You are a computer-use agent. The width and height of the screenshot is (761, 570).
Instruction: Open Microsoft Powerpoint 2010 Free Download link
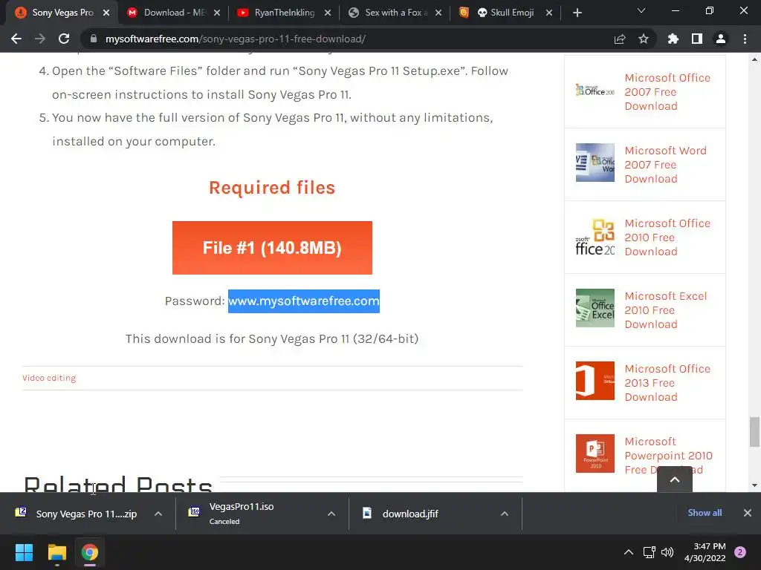pyautogui.click(x=668, y=456)
